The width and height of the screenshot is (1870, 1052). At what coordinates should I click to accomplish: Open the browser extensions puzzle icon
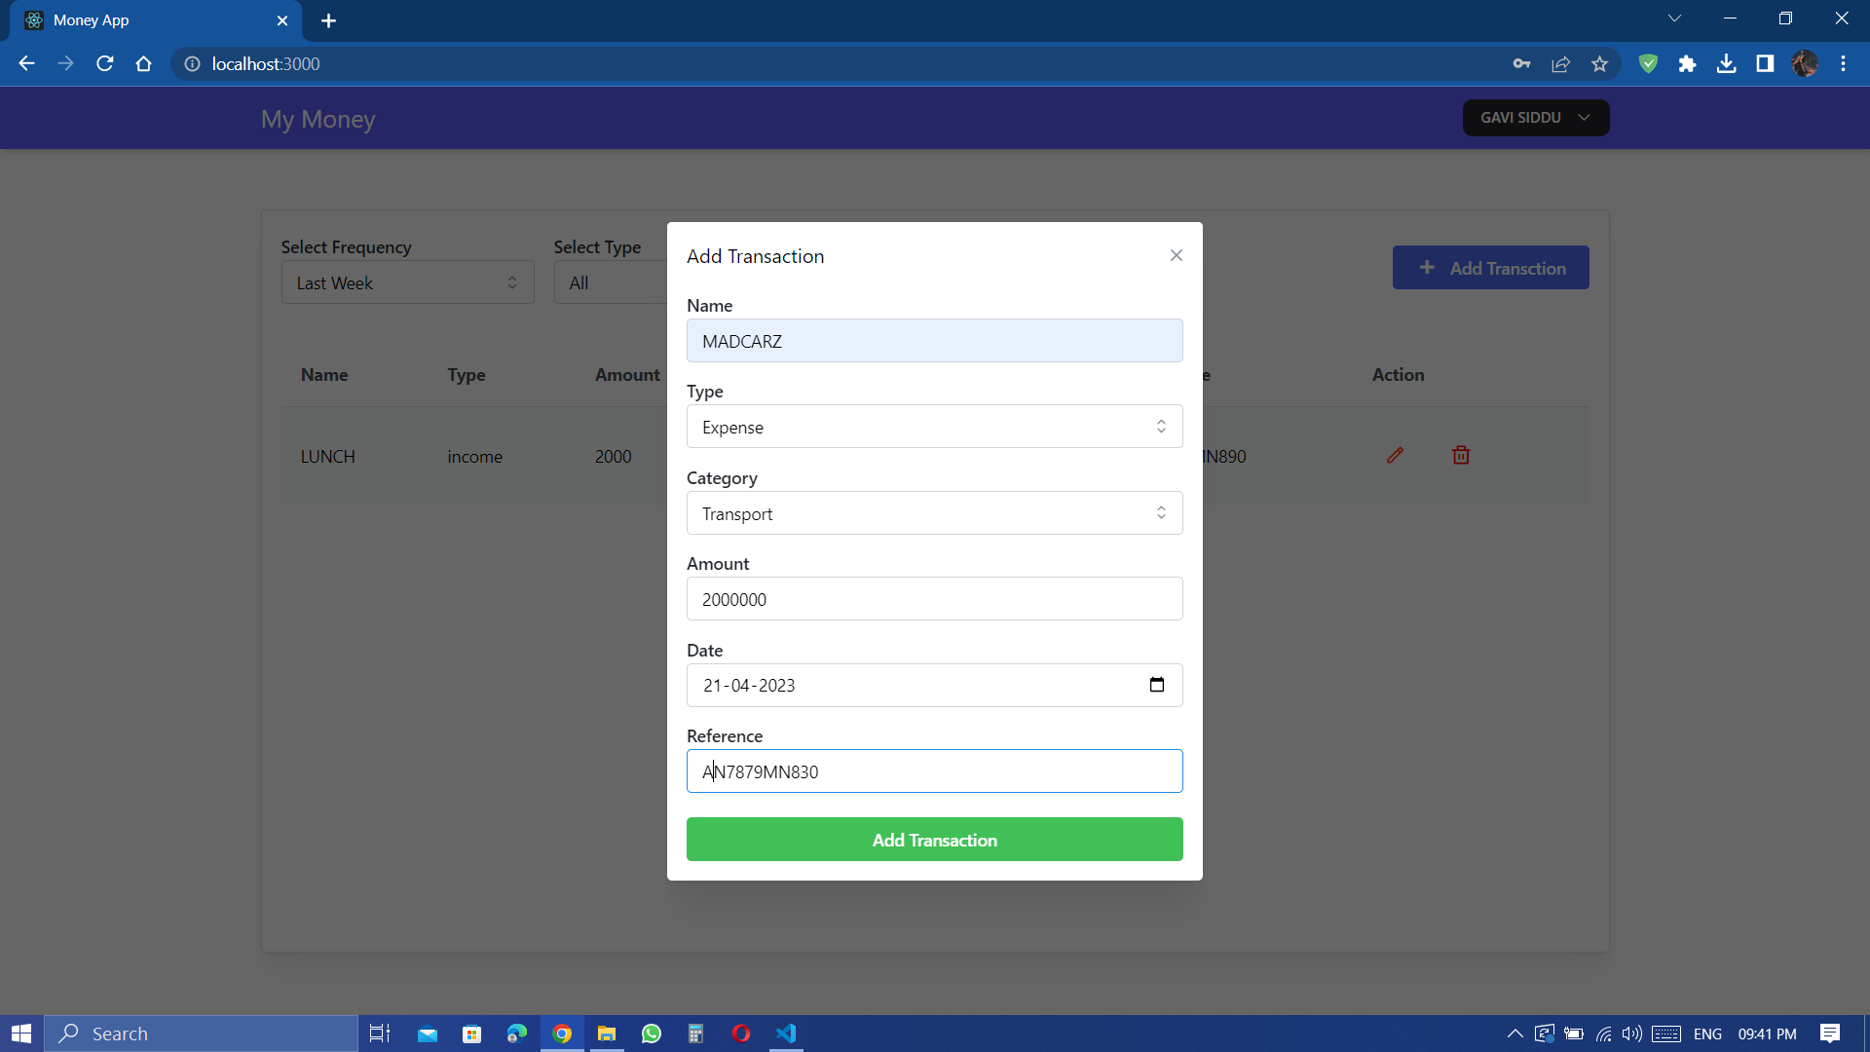point(1688,63)
